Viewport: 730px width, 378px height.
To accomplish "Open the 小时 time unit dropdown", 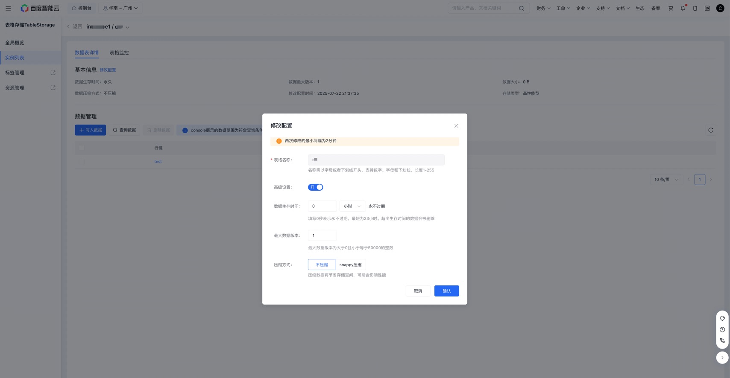I will click(352, 206).
